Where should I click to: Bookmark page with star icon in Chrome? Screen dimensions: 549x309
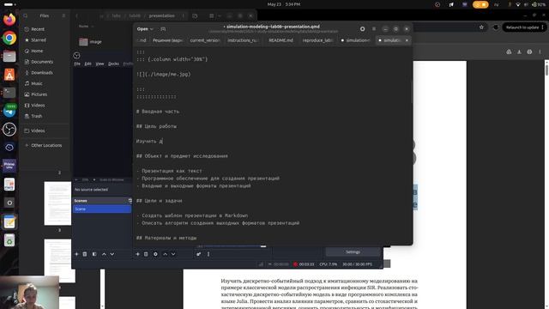[x=481, y=27]
